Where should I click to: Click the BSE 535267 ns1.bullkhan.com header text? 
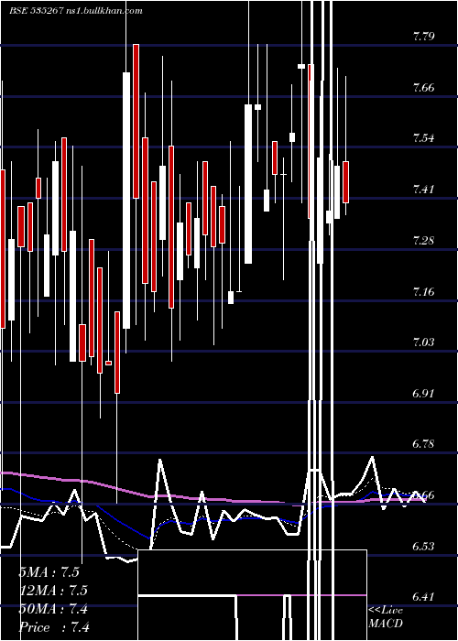click(x=76, y=11)
